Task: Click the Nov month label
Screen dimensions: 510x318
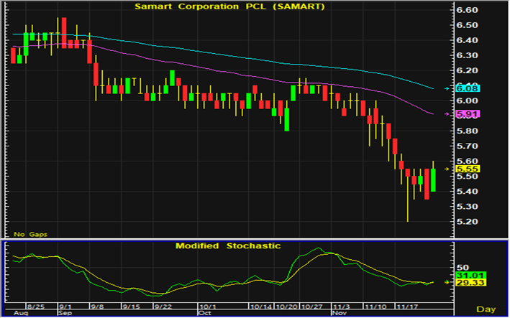Action: pyautogui.click(x=340, y=313)
